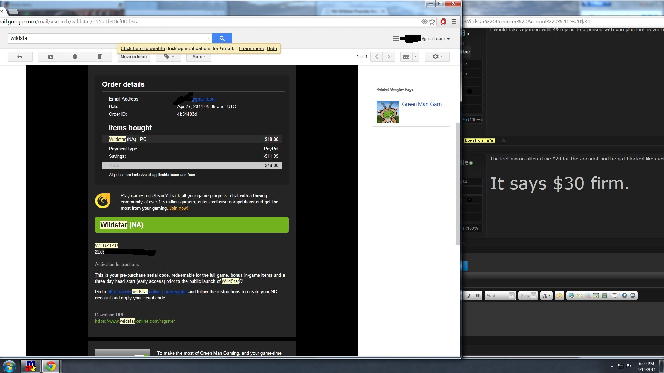The height and width of the screenshot is (373, 664).
Task: Click the warning triangle beside Location Info
Action: pyautogui.click(x=504, y=141)
